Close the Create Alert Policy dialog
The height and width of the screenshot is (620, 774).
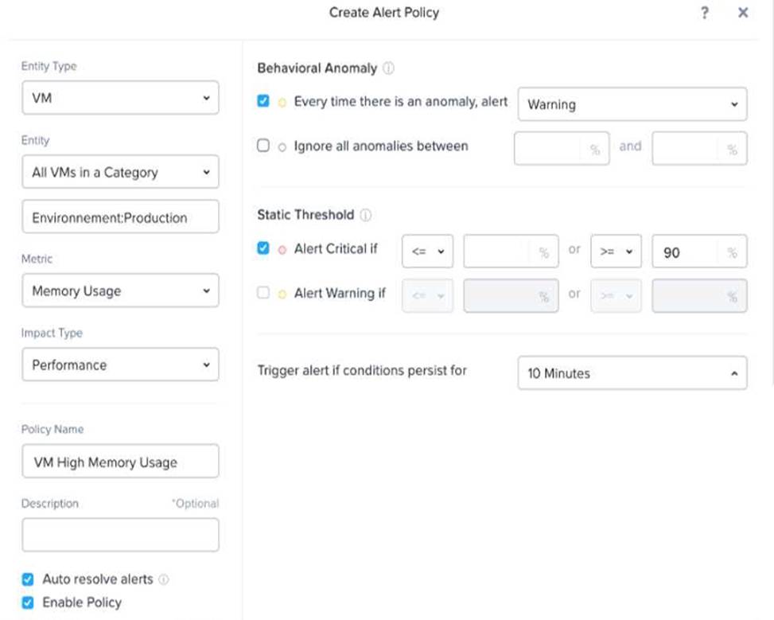click(743, 13)
